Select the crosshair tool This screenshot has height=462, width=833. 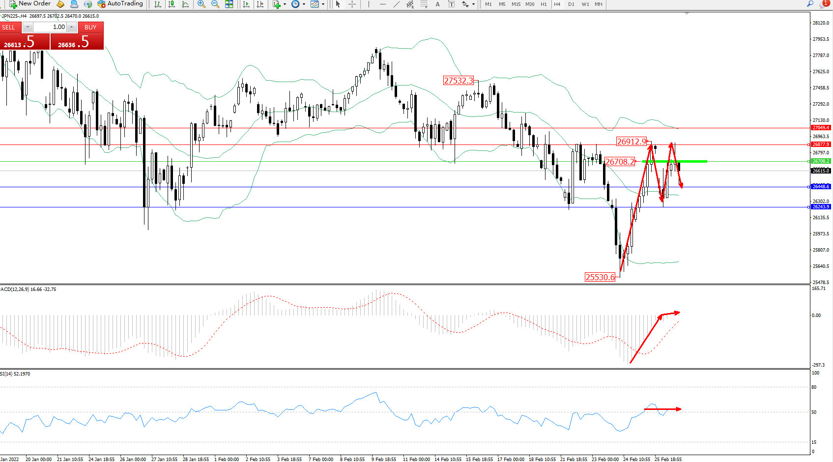click(x=352, y=4)
